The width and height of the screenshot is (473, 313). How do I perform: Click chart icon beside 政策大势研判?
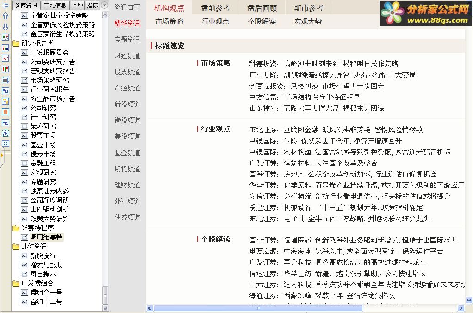pos(24,219)
